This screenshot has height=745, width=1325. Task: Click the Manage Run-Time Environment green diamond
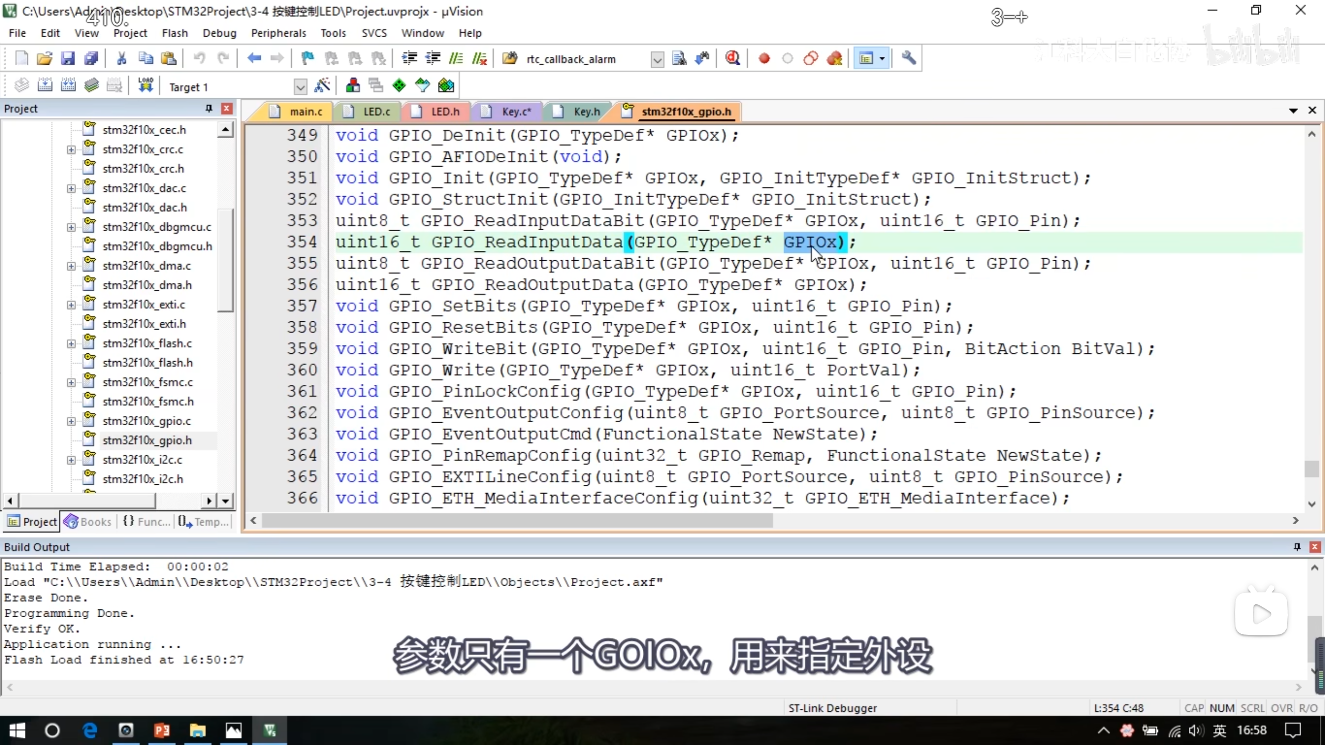pos(399,85)
